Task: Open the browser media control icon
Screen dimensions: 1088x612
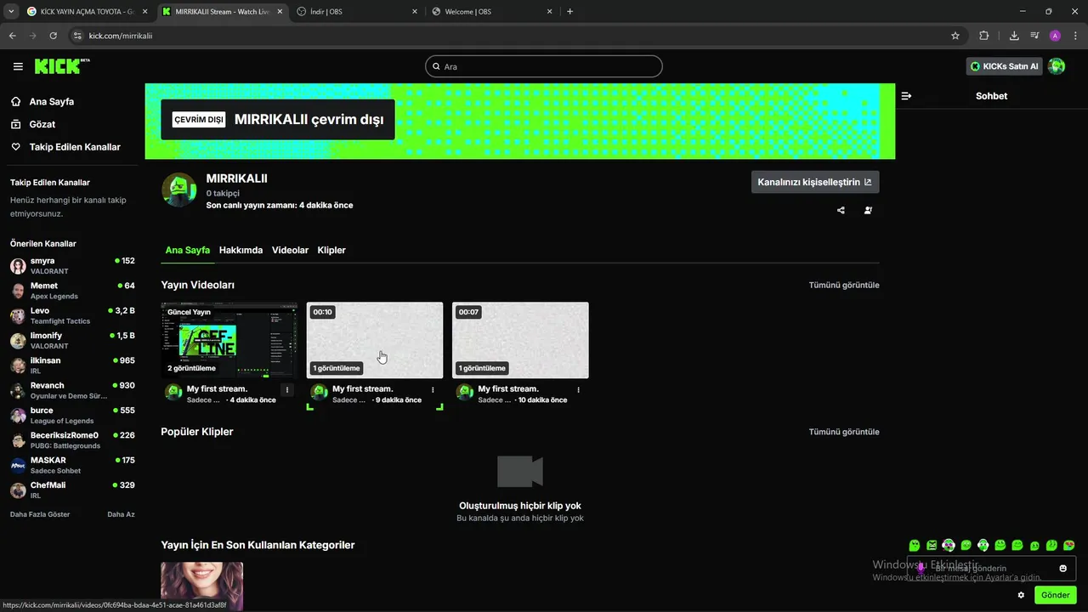Action: point(1034,36)
